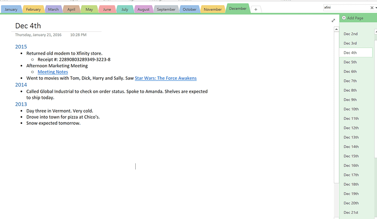This screenshot has width=377, height=219.
Task: Click 'Drove into town for pizza' bullet
Action: pos(63,117)
